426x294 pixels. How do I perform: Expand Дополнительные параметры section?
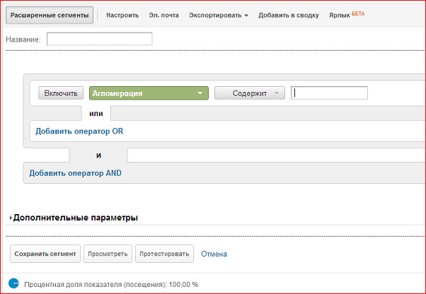point(74,218)
